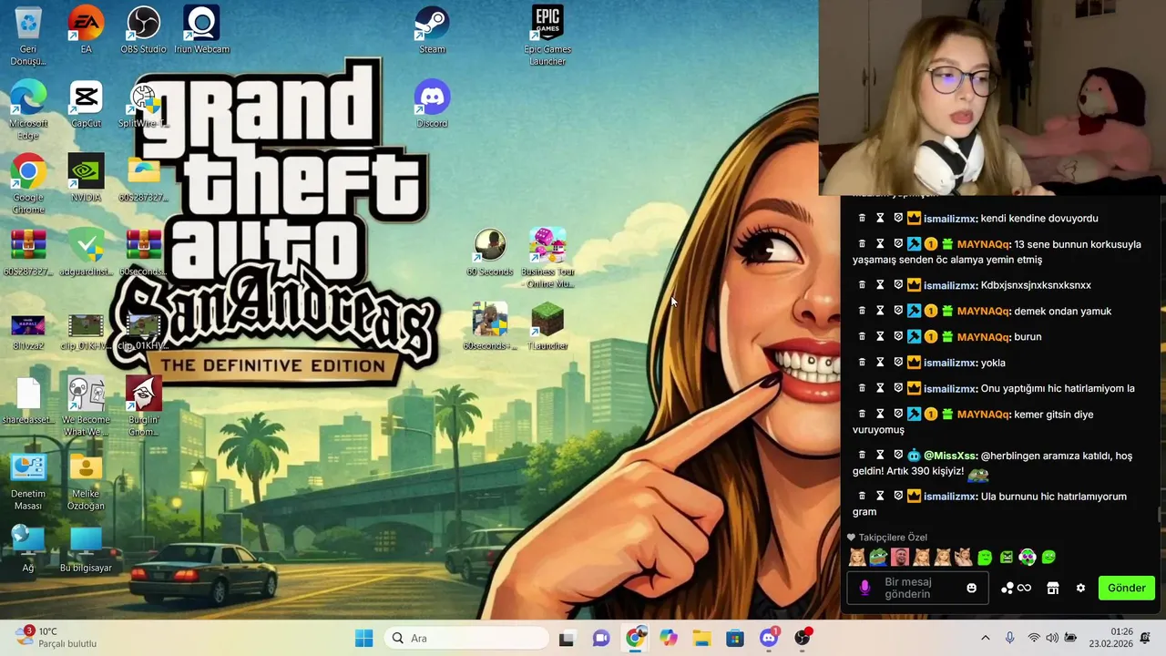This screenshot has height=656, width=1166.
Task: Send chat message with Gönder button
Action: 1127,589
